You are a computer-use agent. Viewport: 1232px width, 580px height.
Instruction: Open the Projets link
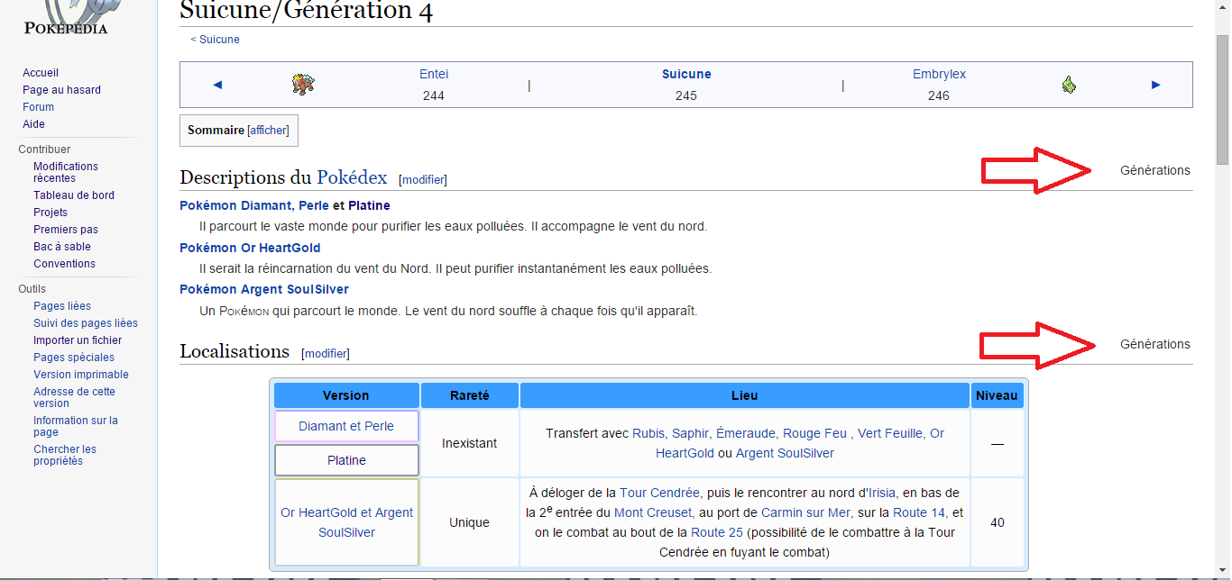[x=51, y=213]
